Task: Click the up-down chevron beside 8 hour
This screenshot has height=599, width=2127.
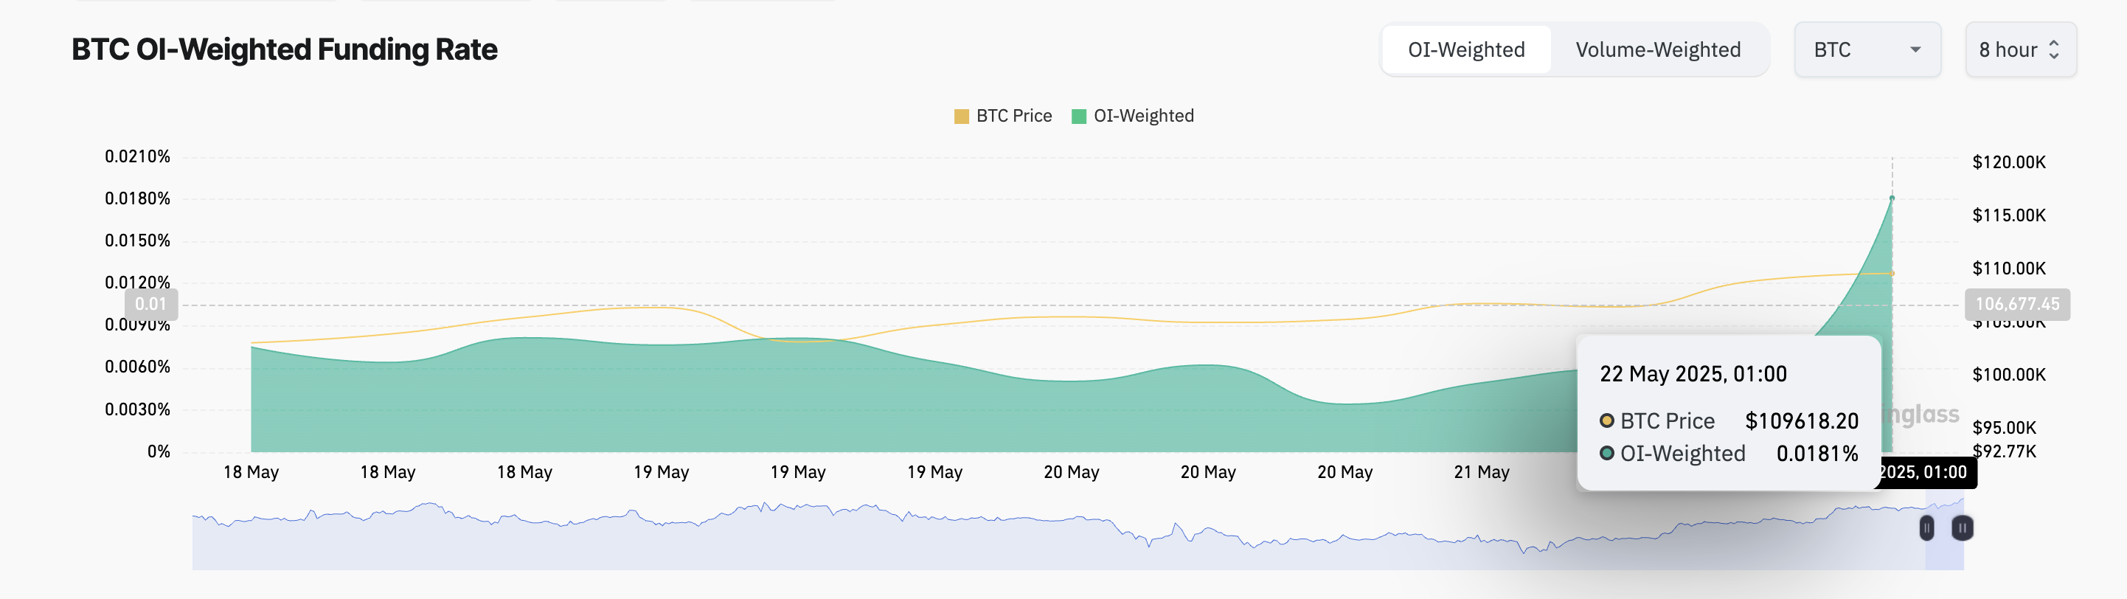Action: point(2054,49)
